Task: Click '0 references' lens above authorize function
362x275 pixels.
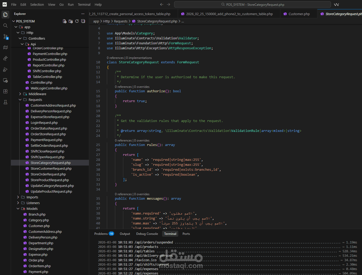Action: click(x=123, y=87)
